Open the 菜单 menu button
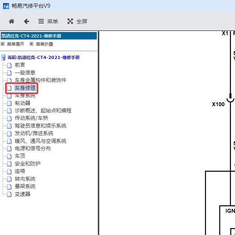Image resolution: width=235 pixels, height=235 pixels. point(48,21)
